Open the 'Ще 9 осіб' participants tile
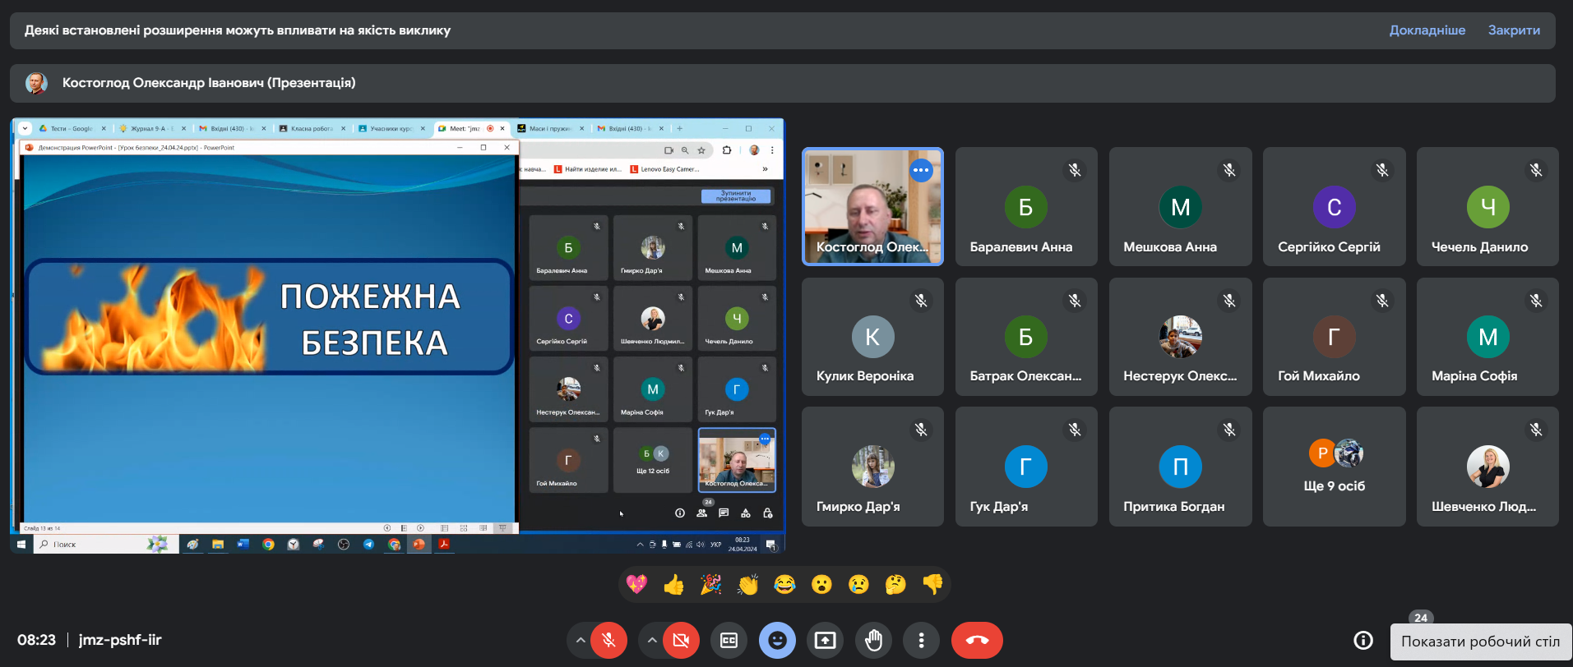The width and height of the screenshot is (1573, 667). pos(1334,467)
